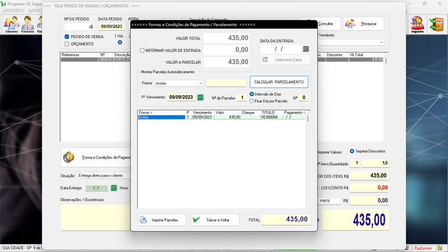
Task: Check the Orçamento checkbox
Action: click(67, 44)
